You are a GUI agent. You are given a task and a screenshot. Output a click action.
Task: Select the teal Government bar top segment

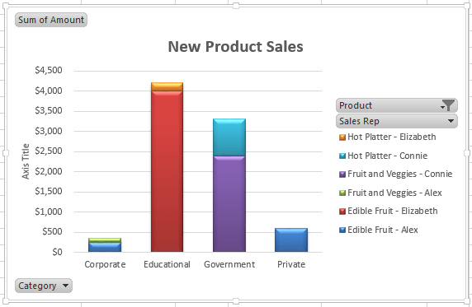[x=229, y=137]
